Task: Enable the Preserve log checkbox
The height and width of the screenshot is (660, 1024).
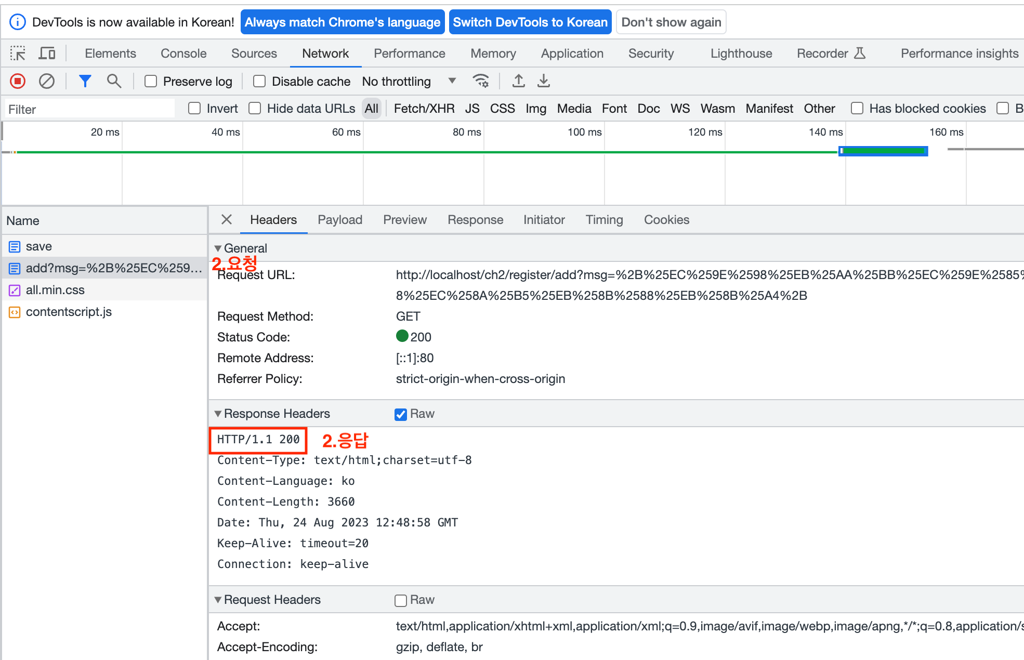Action: (x=151, y=82)
